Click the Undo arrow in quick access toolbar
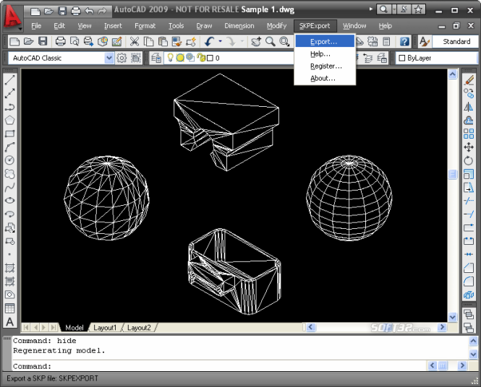 [x=89, y=12]
